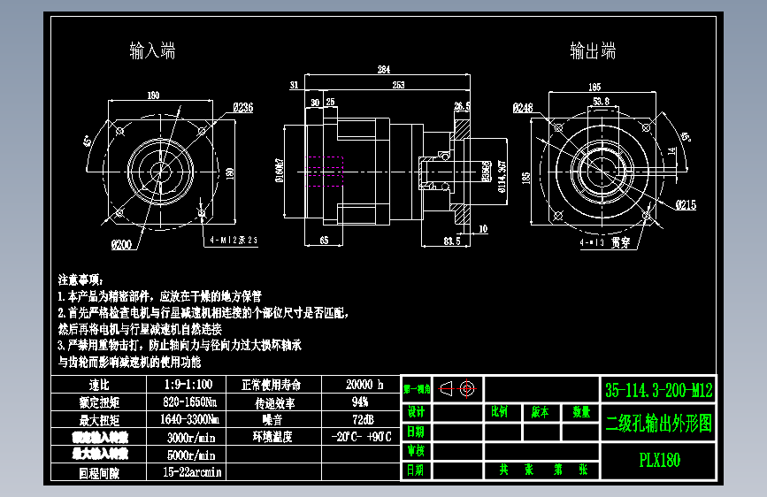Screen dimensions: 767x497
Task: Select the 820-1650Nm value cell
Action: coord(187,402)
